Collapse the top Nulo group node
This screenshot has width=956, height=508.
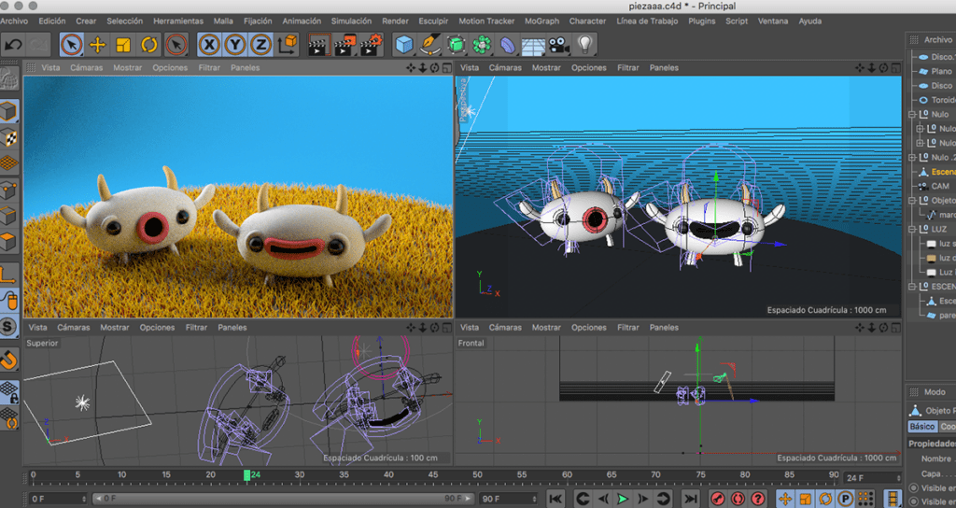point(912,114)
